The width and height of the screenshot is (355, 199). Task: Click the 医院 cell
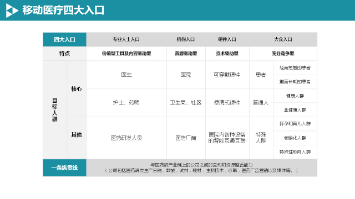click(186, 75)
